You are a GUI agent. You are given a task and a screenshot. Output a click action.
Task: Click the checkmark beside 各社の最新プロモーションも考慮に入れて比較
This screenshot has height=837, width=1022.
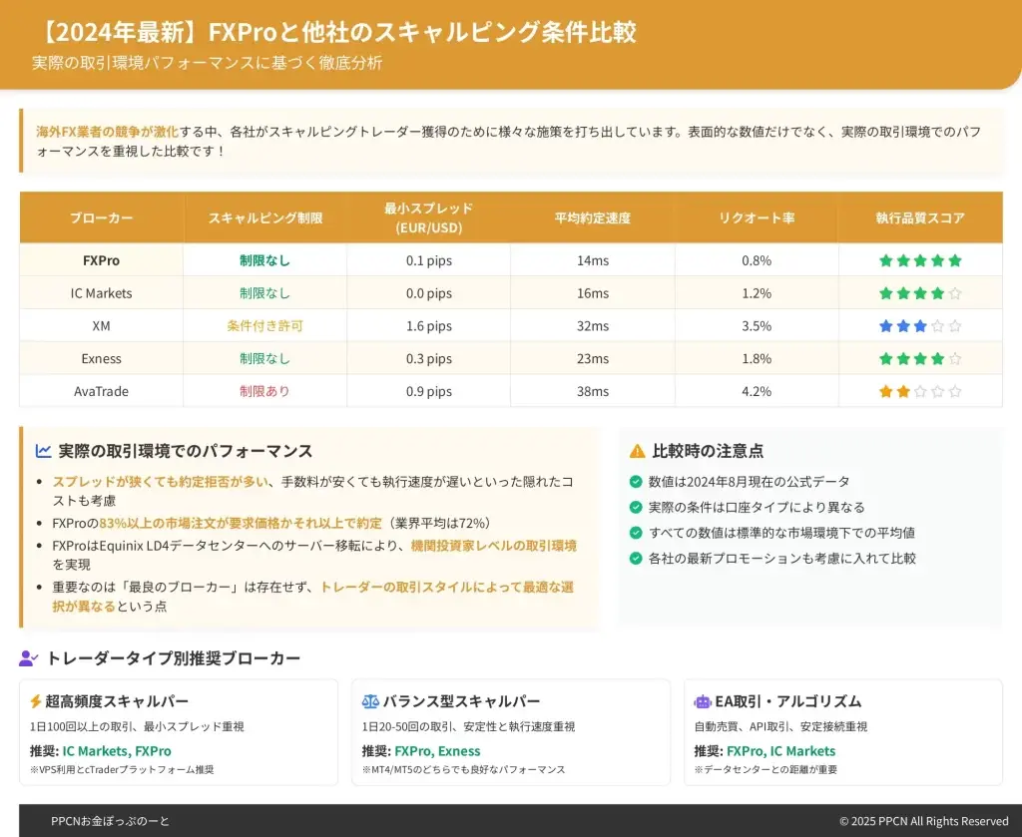click(x=636, y=559)
